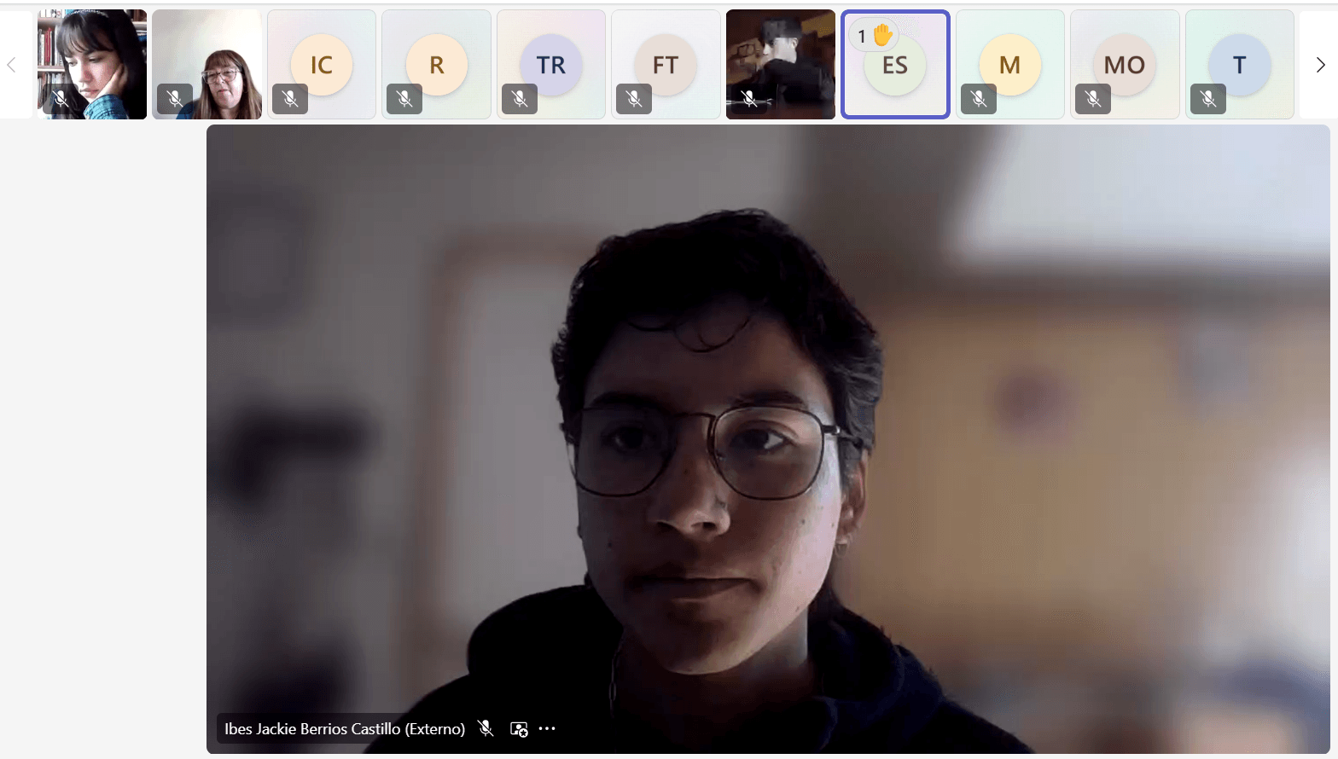Click the spotlight icon beside the Externo name label
The image size is (1338, 759).
pos(519,729)
